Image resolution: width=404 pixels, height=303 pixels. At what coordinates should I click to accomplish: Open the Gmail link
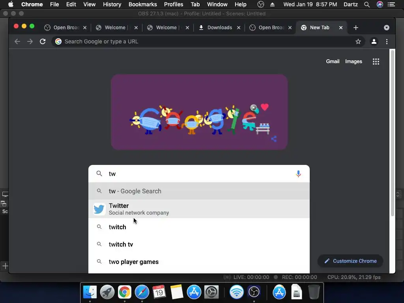[333, 61]
